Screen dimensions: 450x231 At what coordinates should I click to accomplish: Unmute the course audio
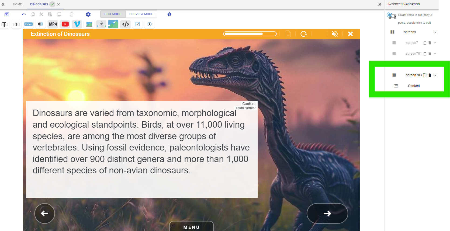tap(335, 34)
